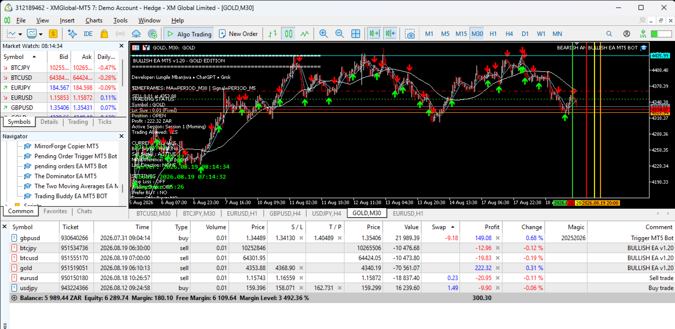The height and width of the screenshot is (329, 675).
Task: Switch chart to bar chart style
Action: pyautogui.click(x=272, y=34)
